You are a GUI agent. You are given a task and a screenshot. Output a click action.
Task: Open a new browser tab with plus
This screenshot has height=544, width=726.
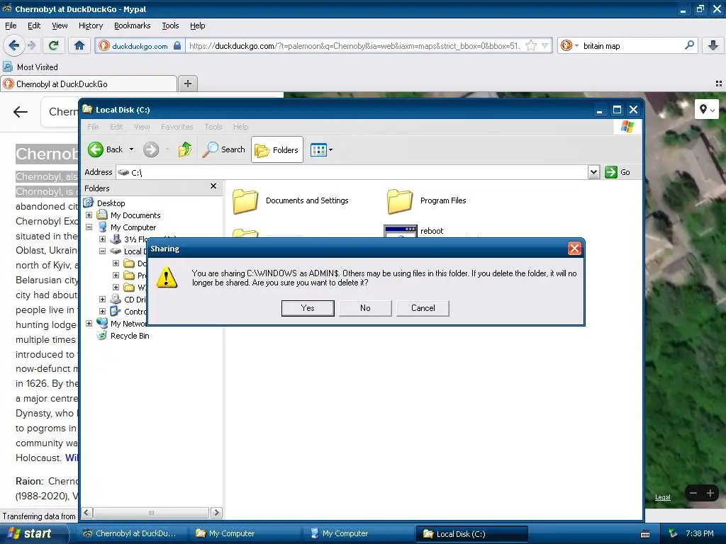coord(187,84)
